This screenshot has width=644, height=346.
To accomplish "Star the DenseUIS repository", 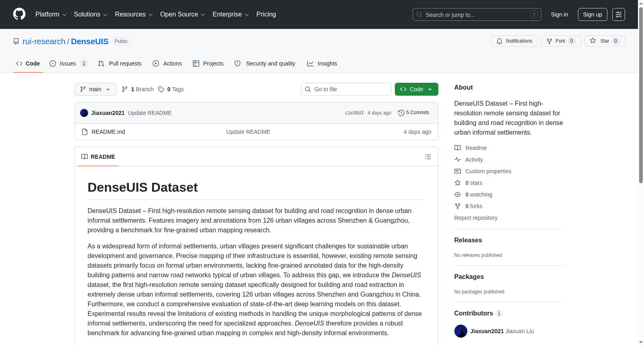I will (605, 41).
